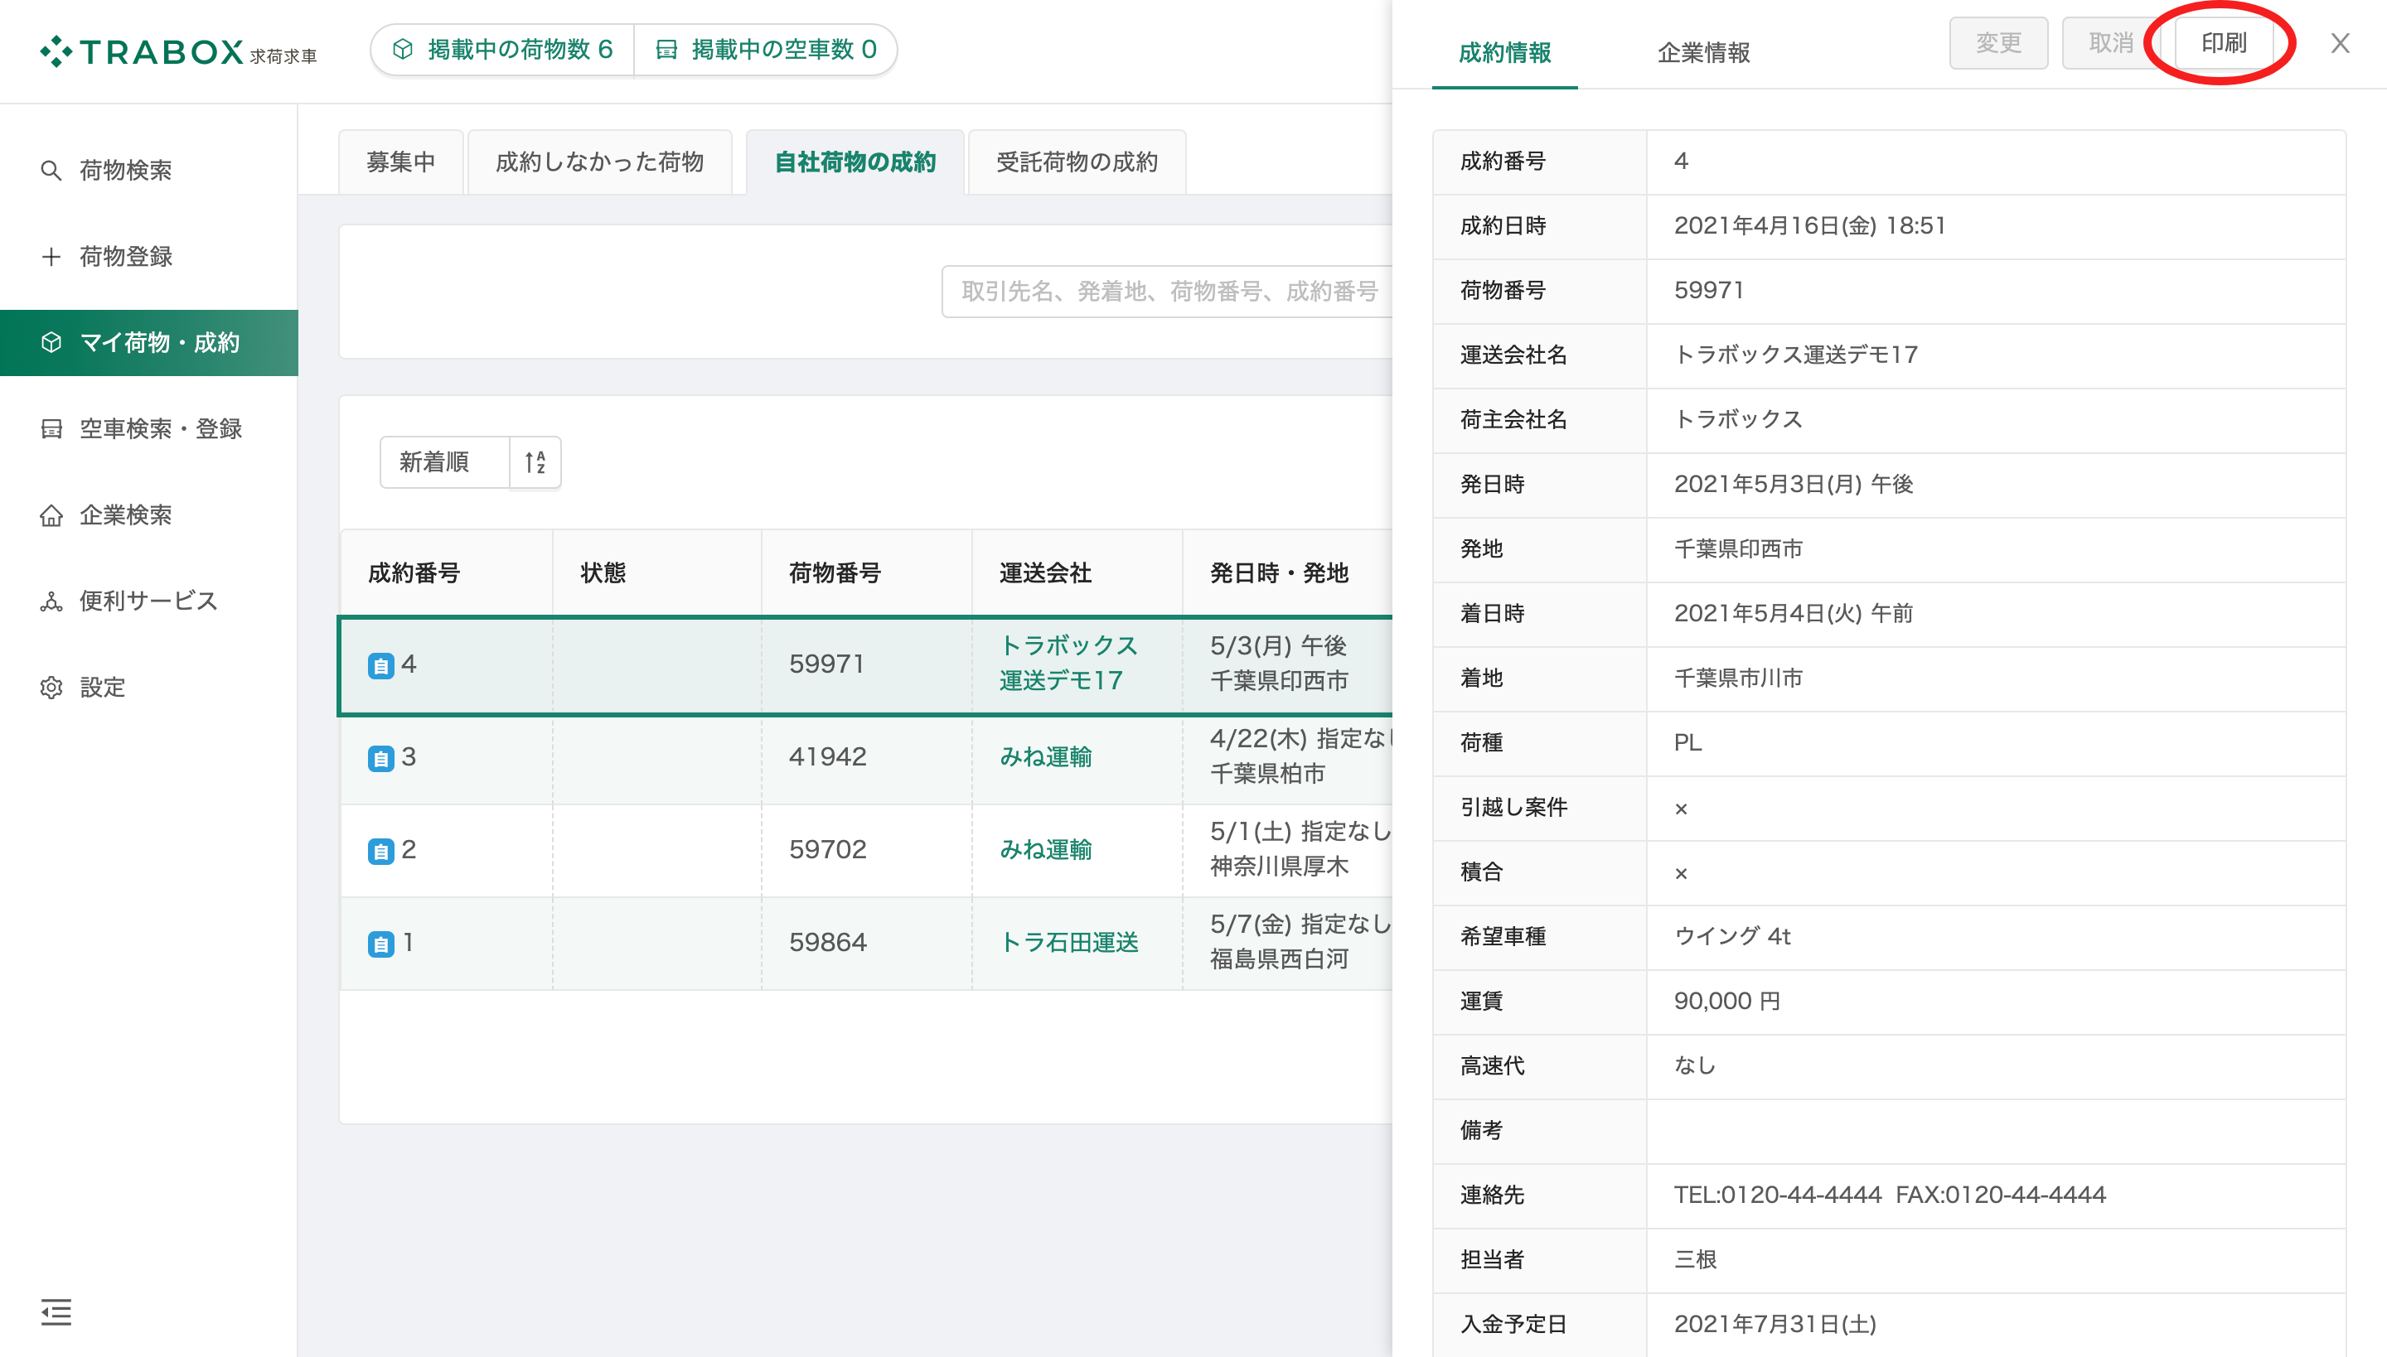Click the 希望車種 value ウイング 4t
Screen dimensions: 2387x1357
[x=1731, y=937]
